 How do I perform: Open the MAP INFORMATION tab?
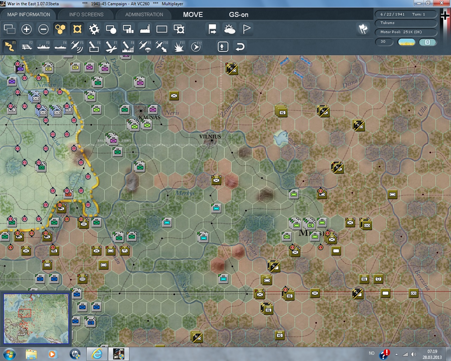[29, 14]
